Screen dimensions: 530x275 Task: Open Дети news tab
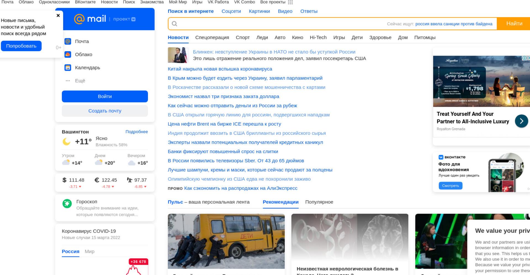[x=357, y=37]
